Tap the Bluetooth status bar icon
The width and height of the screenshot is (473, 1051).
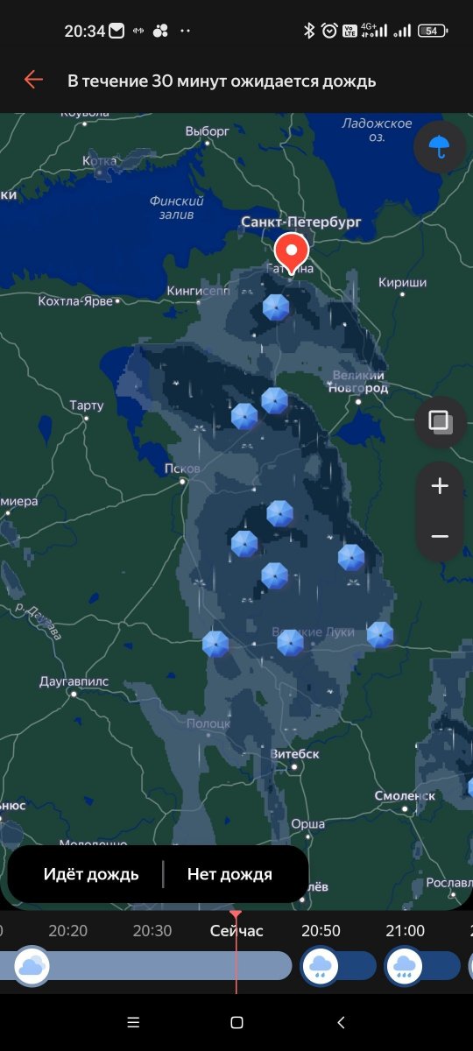pos(308,31)
